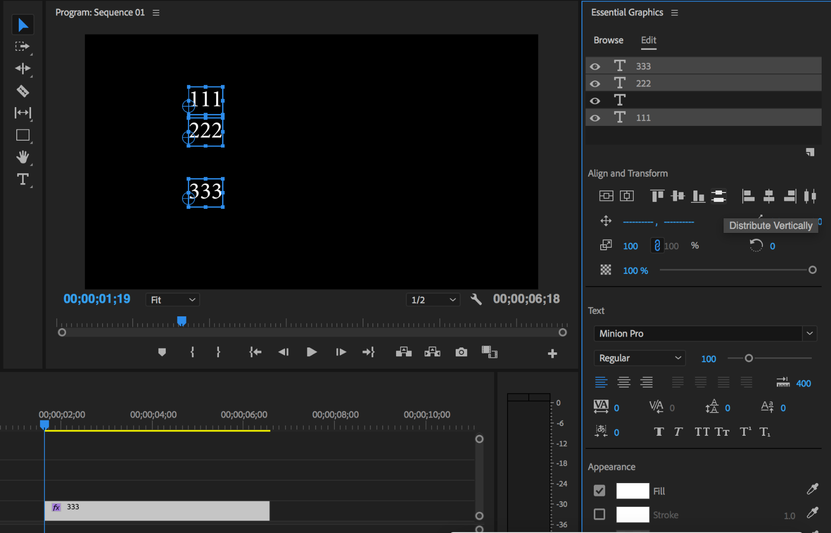This screenshot has width=831, height=533.
Task: Open the Essential Graphics panel menu
Action: tap(675, 13)
